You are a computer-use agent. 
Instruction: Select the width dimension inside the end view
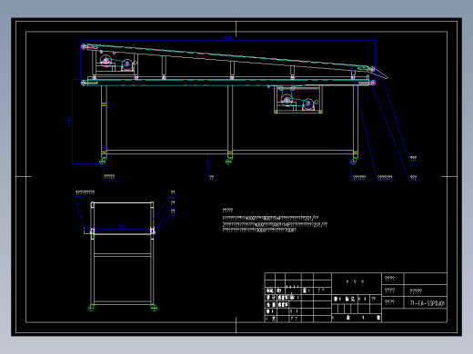(122, 226)
